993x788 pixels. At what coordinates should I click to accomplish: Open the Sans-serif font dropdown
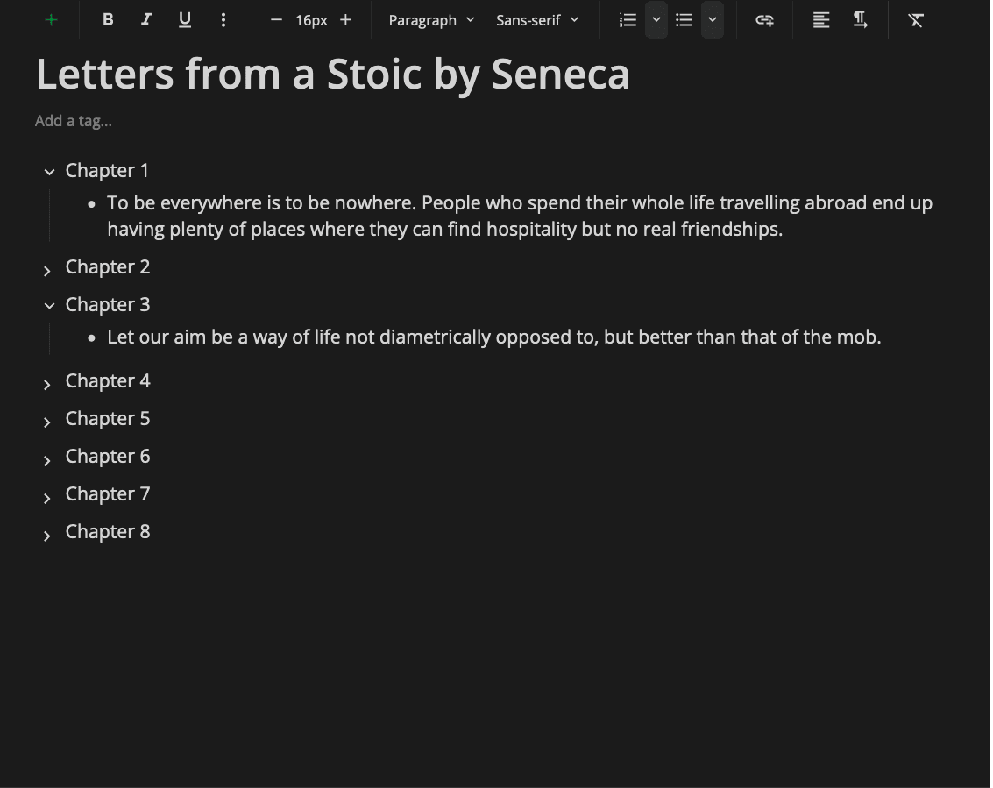[537, 19]
